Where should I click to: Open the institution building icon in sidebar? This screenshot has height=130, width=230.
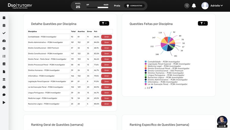[x=4, y=79]
